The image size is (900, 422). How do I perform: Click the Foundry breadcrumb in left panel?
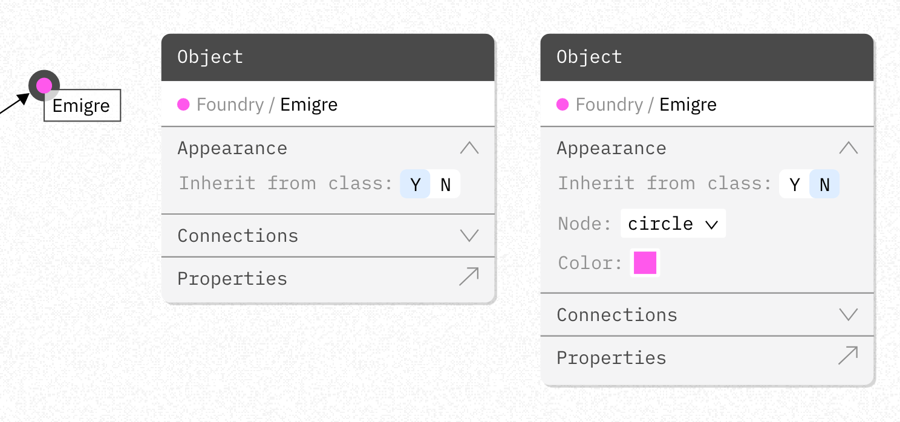pos(230,105)
